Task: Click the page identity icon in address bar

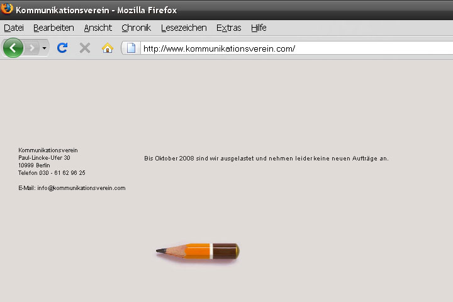Action: (x=131, y=48)
